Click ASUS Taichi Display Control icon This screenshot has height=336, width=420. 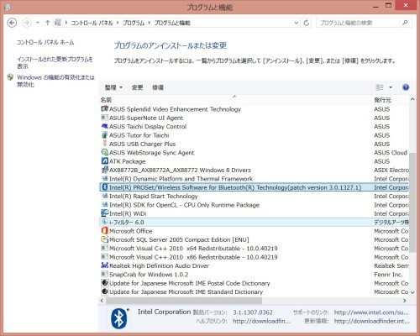104,126
